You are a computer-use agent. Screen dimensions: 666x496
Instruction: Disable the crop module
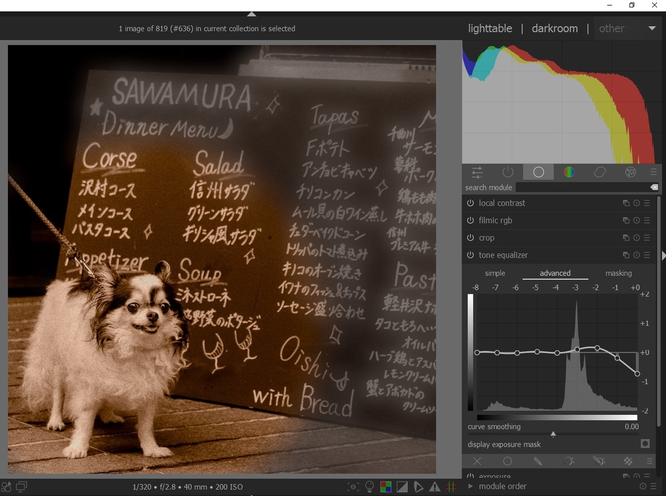[470, 238]
